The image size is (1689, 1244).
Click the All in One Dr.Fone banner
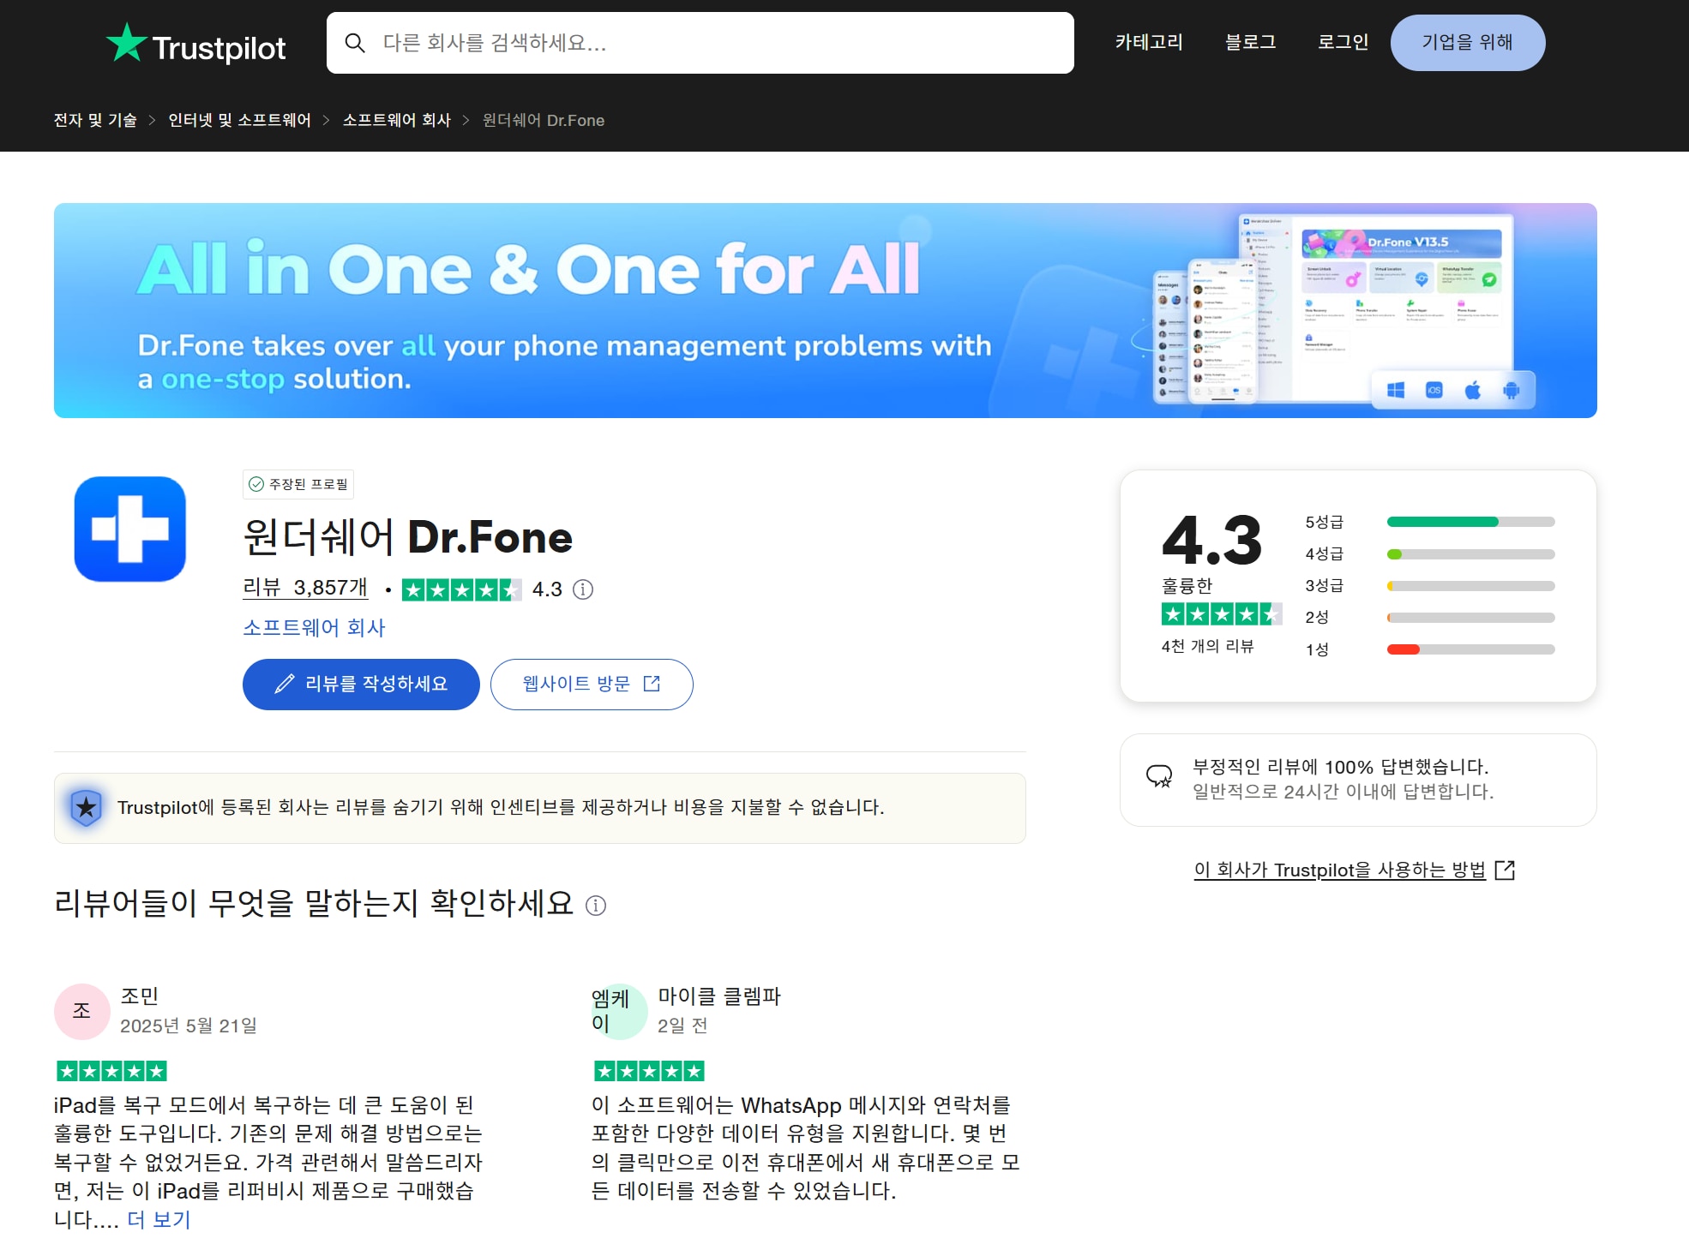825,310
